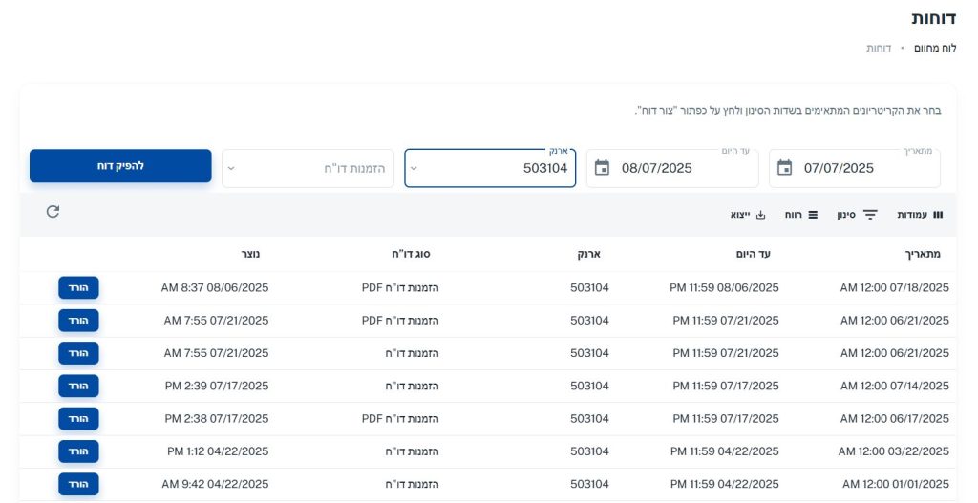Image resolution: width=978 pixels, height=503 pixels.
Task: Click the דוחות page heading
Action: (x=933, y=18)
